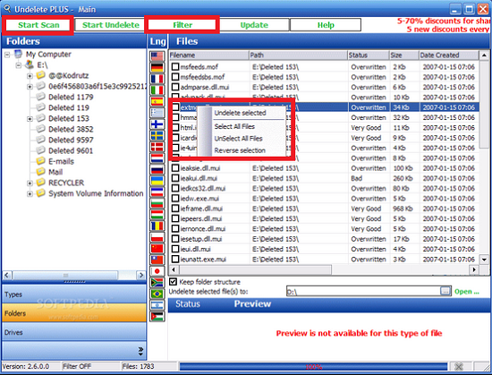Click the browse button in destination path field
This screenshot has height=375, width=492.
(x=445, y=291)
